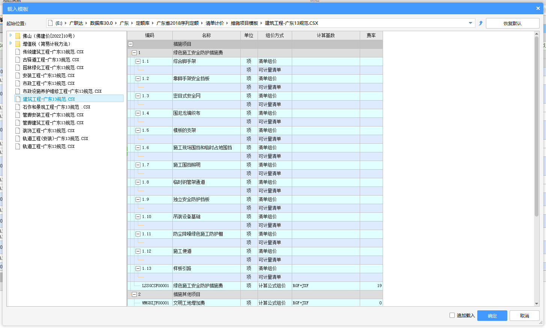
Task: Collapse row 1.1 综合脚手架
Action: coord(138,61)
